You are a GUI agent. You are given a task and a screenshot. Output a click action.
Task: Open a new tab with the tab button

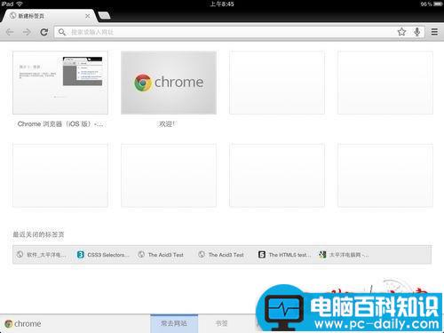(x=104, y=15)
